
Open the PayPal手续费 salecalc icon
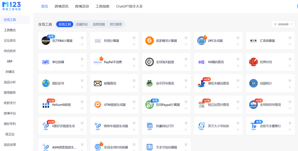[98, 62]
